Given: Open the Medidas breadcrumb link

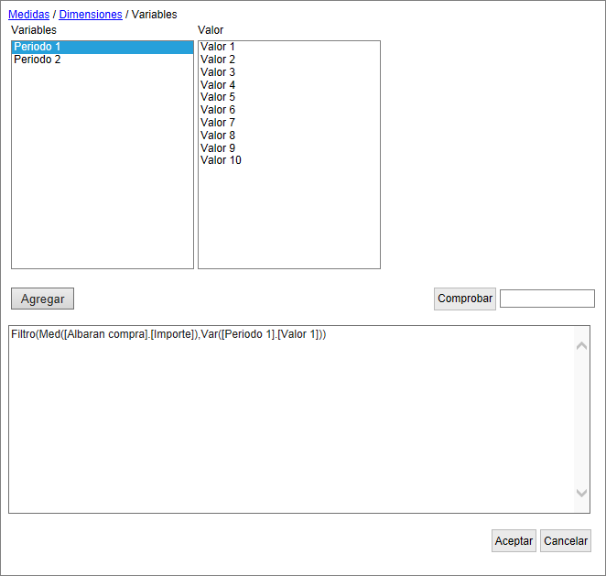Looking at the screenshot, I should point(28,15).
